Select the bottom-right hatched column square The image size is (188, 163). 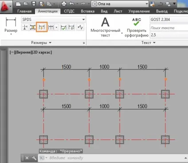point(165,140)
